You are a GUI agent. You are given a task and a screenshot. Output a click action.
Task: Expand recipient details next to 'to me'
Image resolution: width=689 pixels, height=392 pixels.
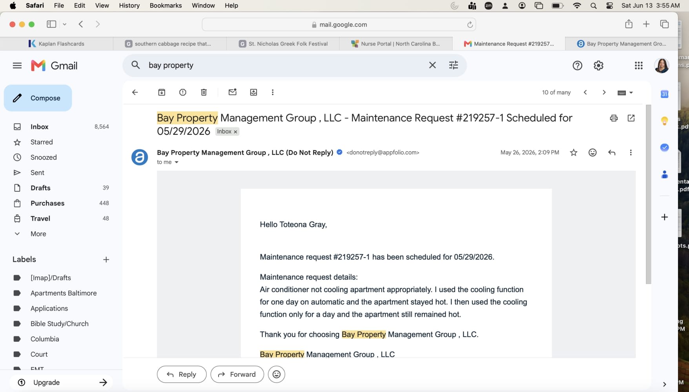[x=177, y=162]
